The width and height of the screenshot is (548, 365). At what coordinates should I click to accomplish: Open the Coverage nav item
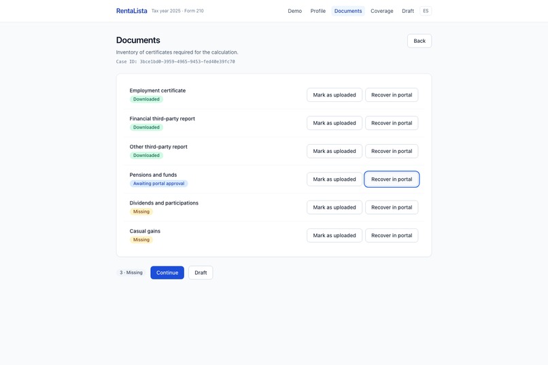point(381,11)
